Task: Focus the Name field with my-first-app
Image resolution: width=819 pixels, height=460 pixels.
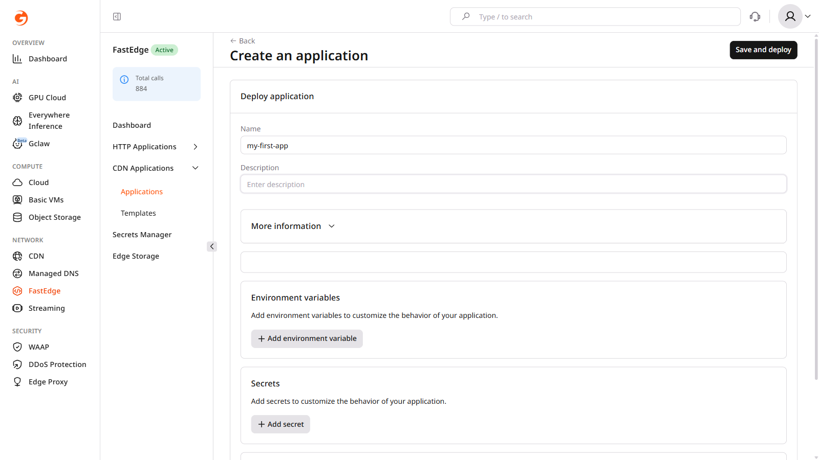Action: [513, 145]
